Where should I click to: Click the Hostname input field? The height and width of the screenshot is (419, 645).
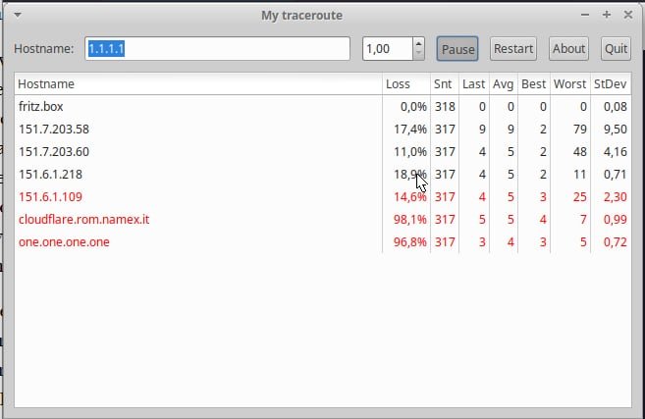coord(216,49)
